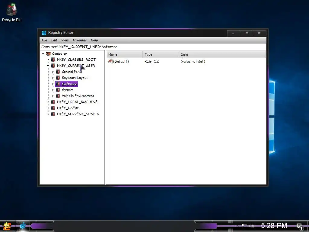Click the Registry Editor title bar icon
The image size is (309, 232).
click(x=44, y=33)
